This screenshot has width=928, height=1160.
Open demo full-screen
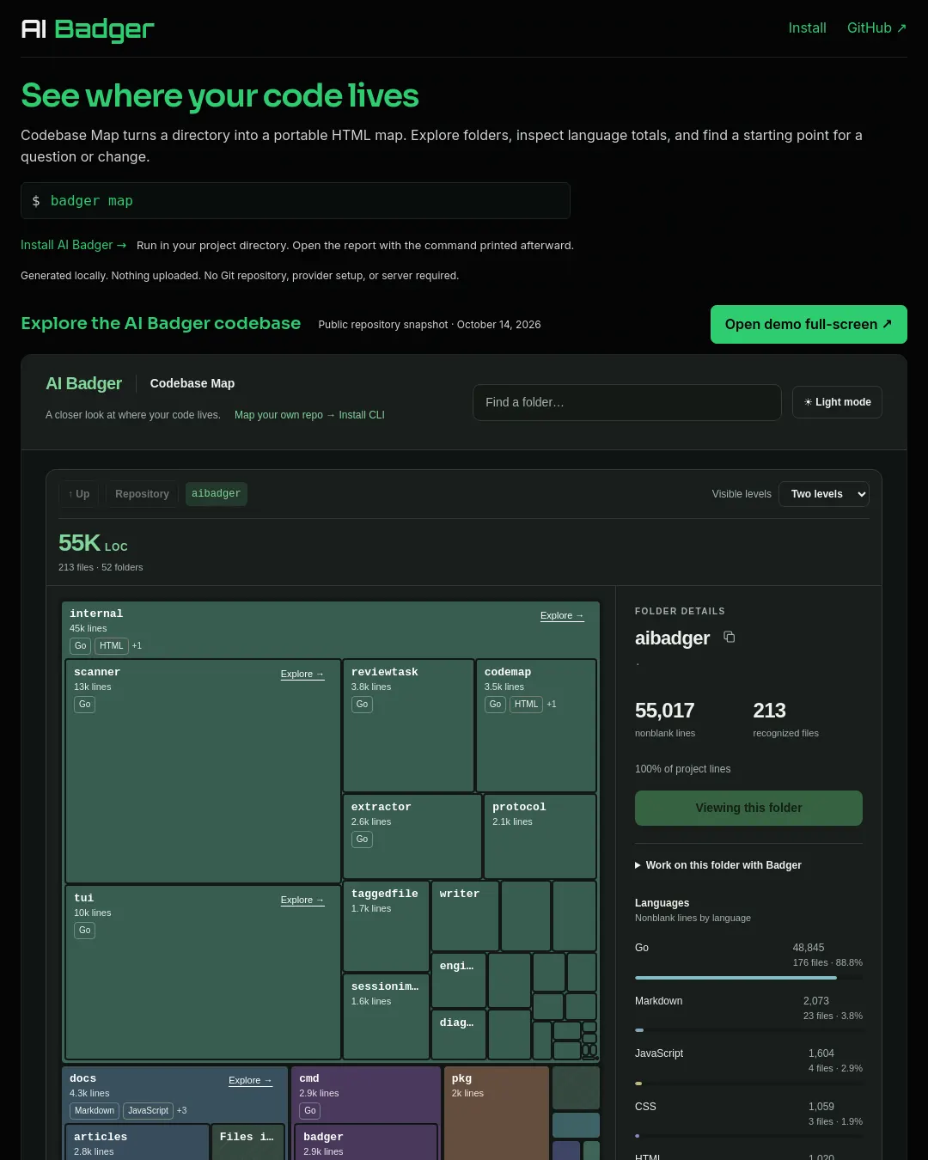point(809,324)
